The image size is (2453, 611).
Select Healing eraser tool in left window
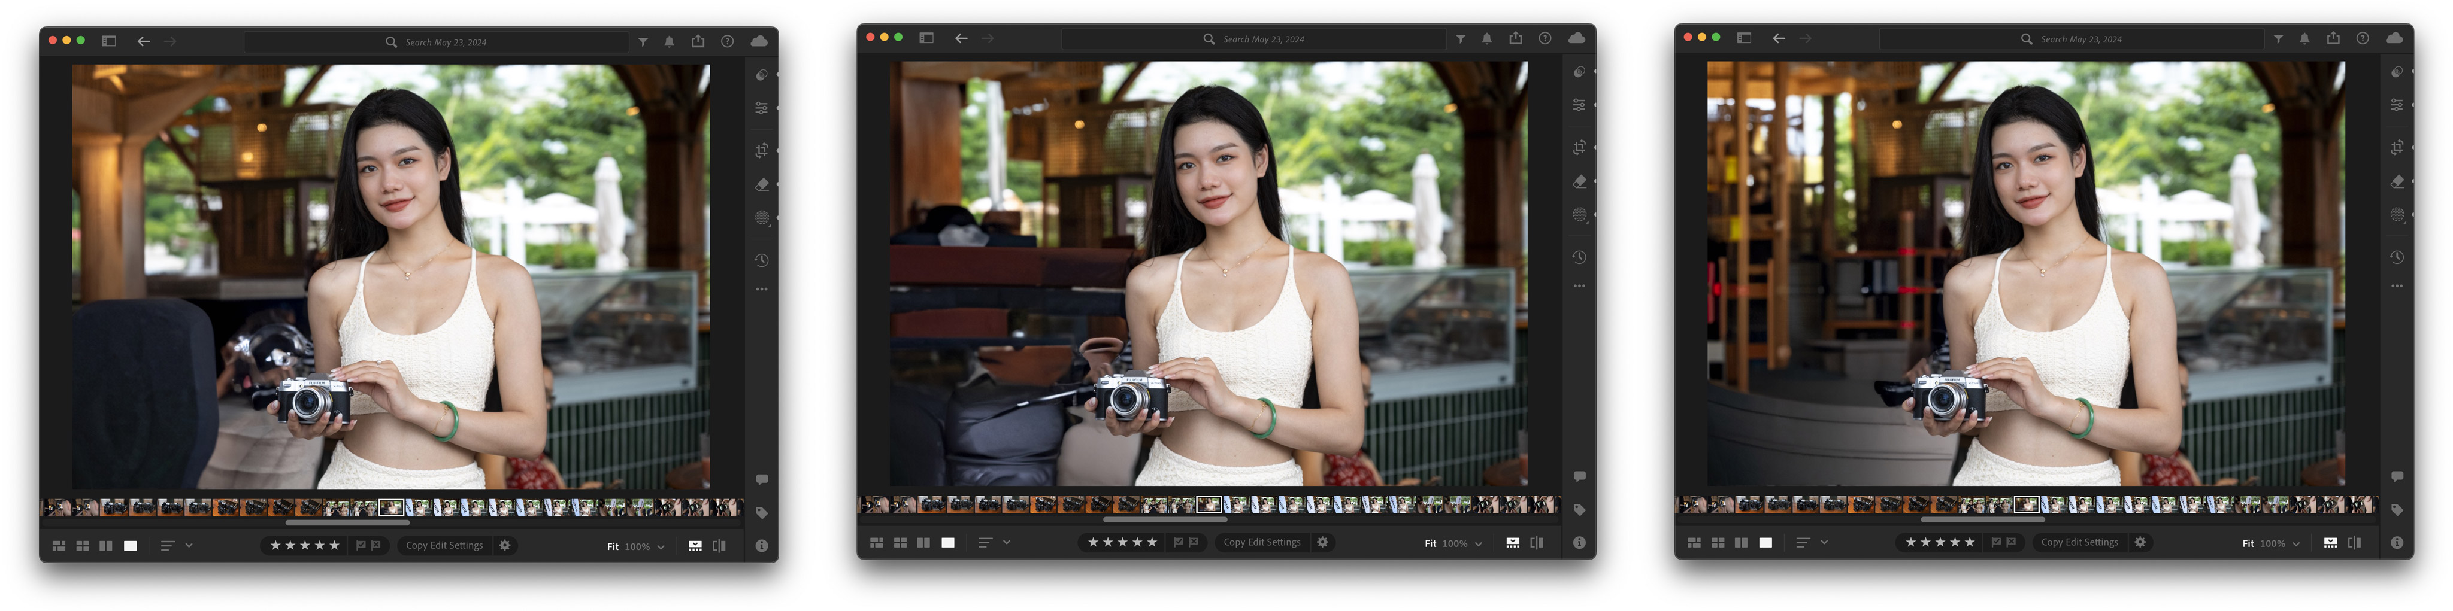[x=762, y=185]
